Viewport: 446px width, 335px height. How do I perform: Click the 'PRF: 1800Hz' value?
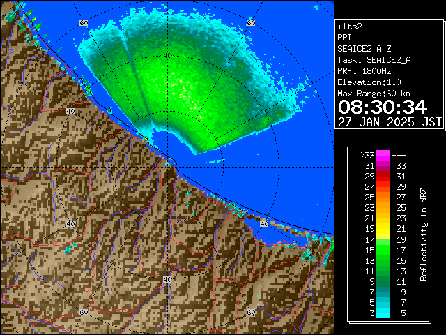364,71
